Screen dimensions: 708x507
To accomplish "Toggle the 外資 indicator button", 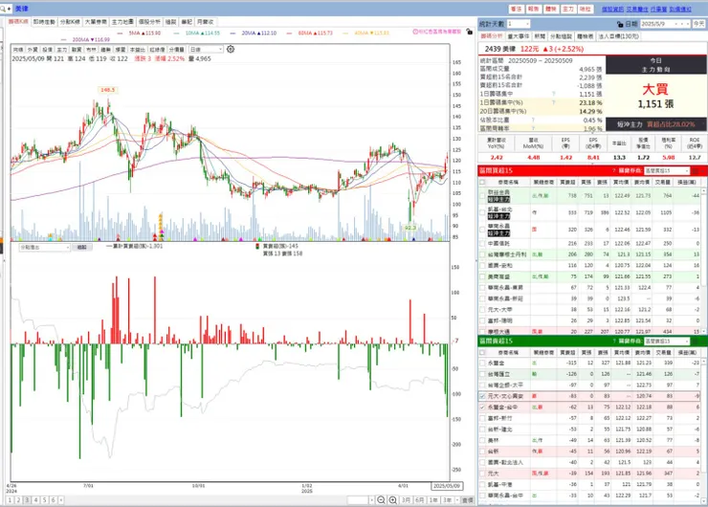I will click(33, 49).
